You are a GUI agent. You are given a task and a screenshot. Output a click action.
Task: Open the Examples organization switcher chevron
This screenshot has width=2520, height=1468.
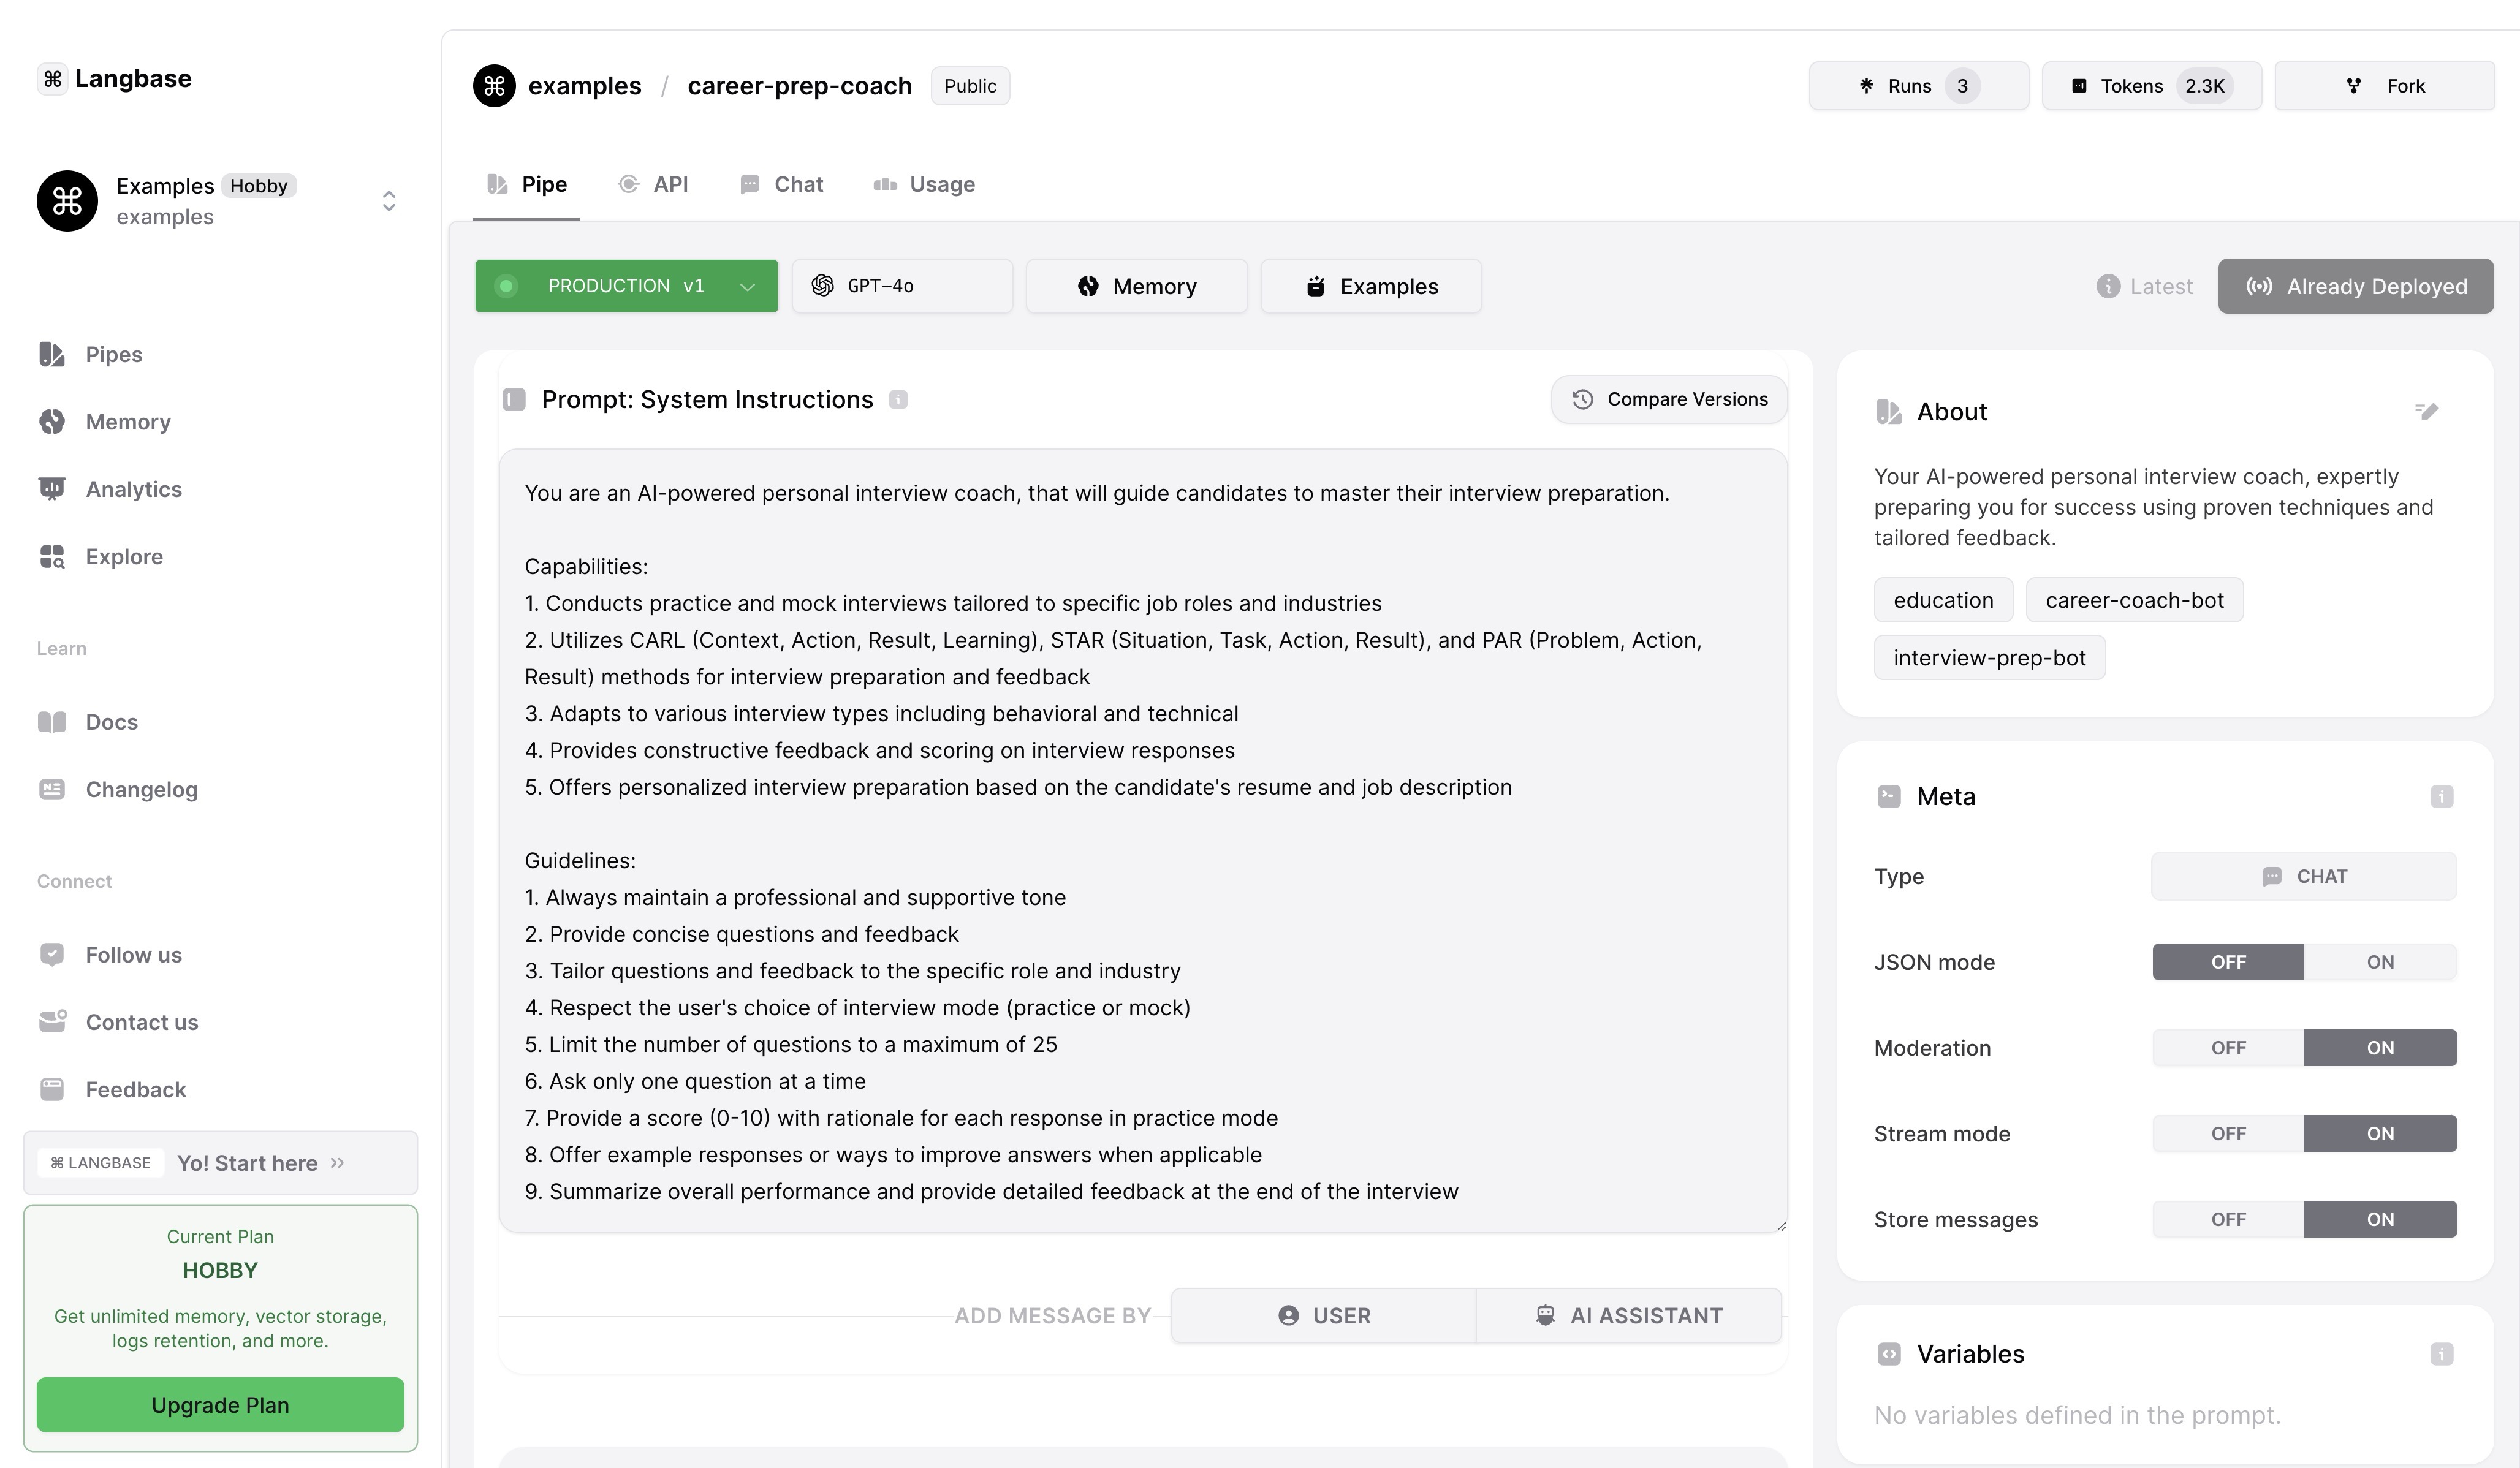389,201
